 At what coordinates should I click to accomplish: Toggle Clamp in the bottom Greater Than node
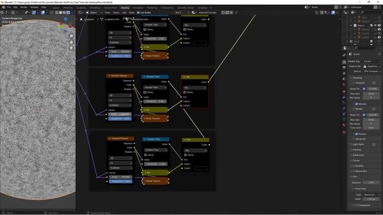pyautogui.click(x=145, y=155)
